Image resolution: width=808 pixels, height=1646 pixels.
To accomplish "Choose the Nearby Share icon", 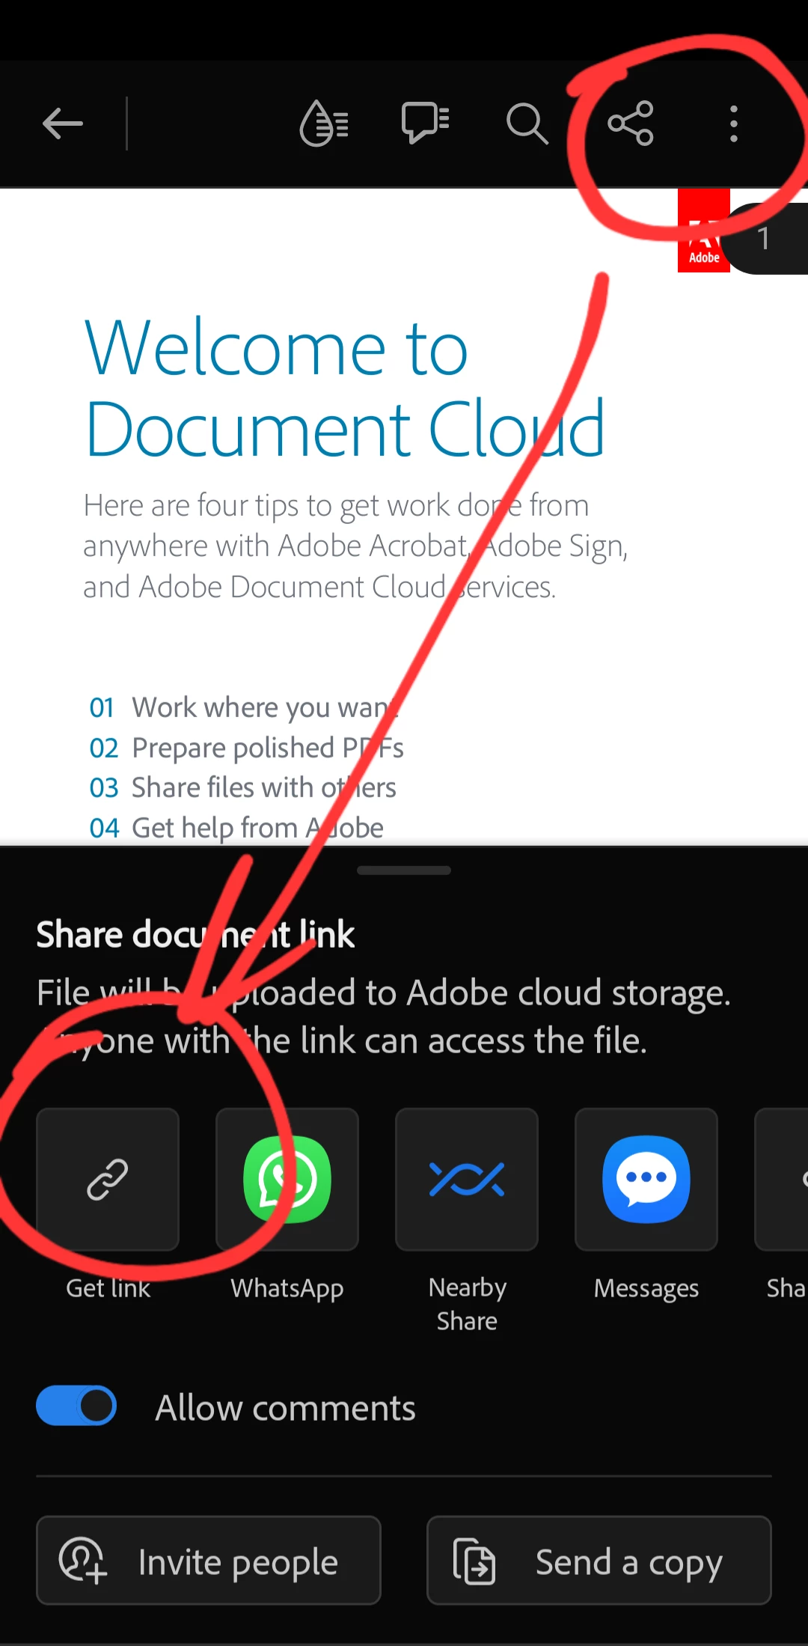I will [x=467, y=1180].
